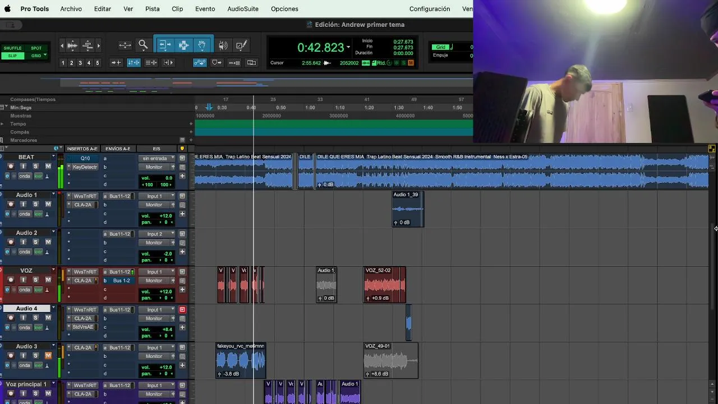Select the 'Audio 1_39' clip
718x404 pixels.
pyautogui.click(x=408, y=209)
